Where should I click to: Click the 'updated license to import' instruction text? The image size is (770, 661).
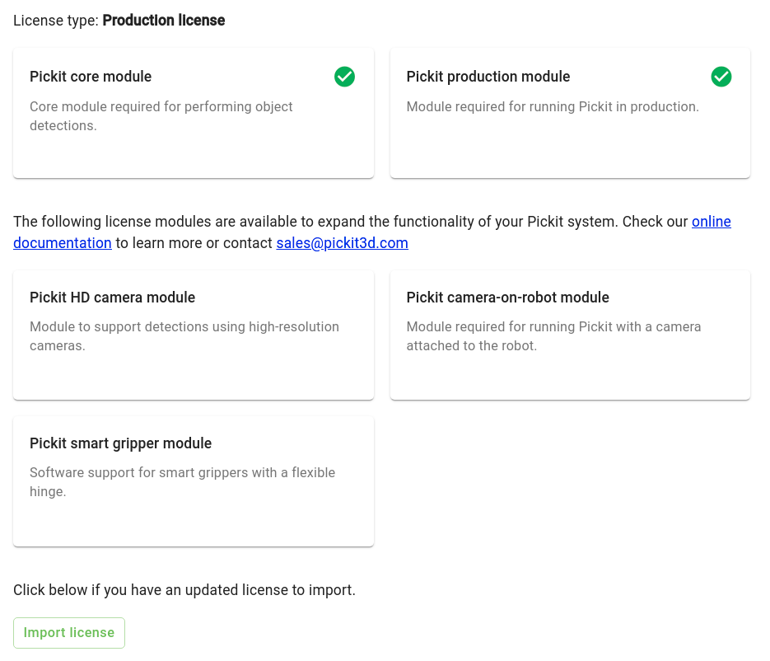pyautogui.click(x=184, y=590)
